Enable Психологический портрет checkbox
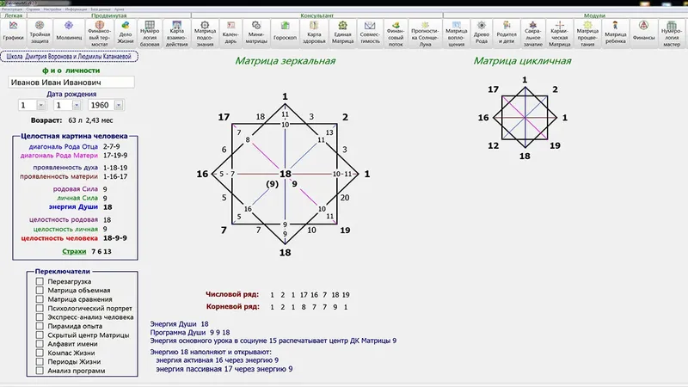 [x=40, y=308]
